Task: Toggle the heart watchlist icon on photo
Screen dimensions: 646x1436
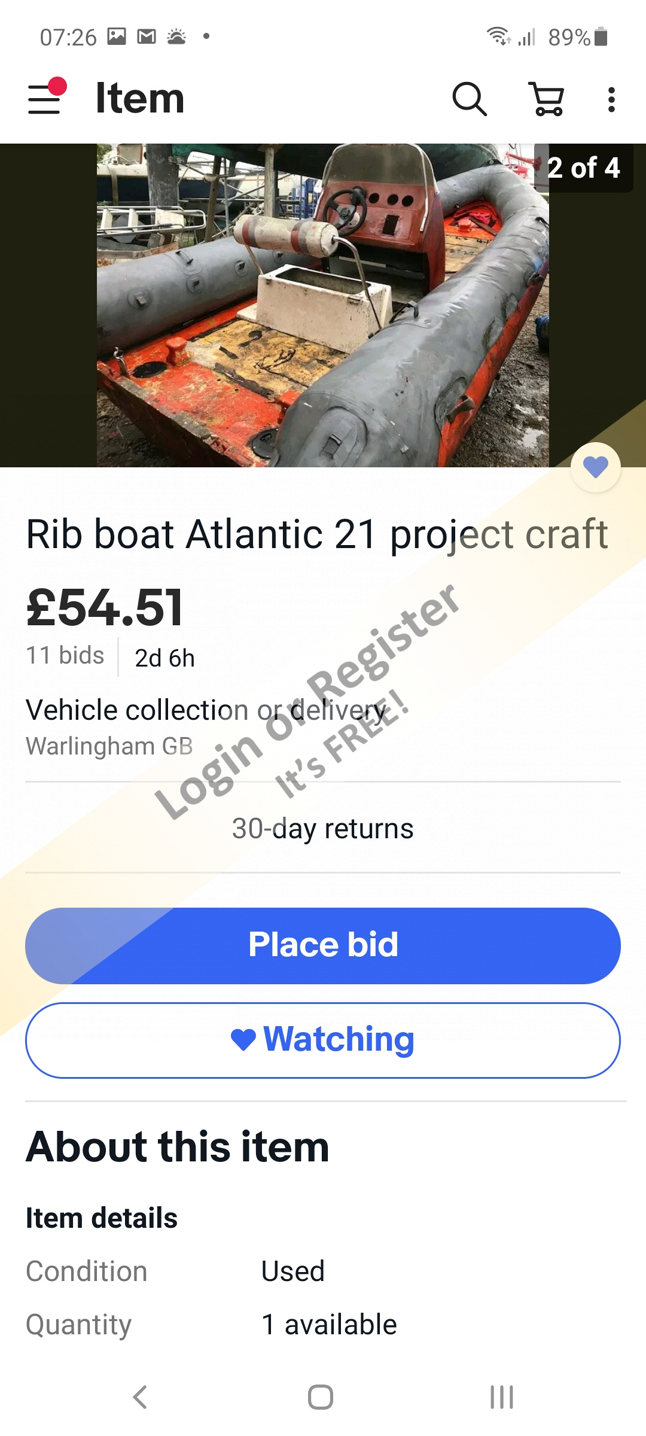Action: pos(595,467)
